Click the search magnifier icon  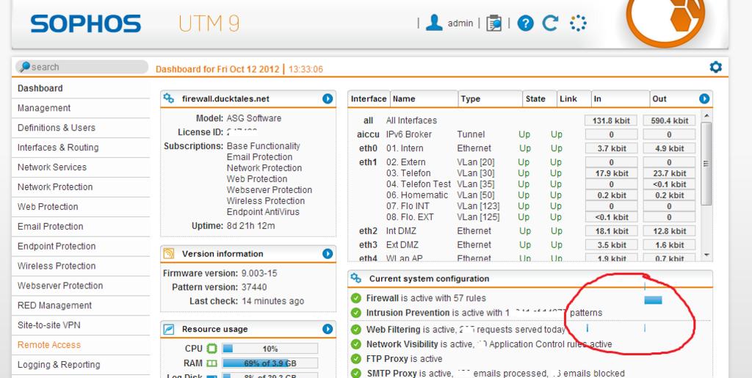[x=24, y=67]
